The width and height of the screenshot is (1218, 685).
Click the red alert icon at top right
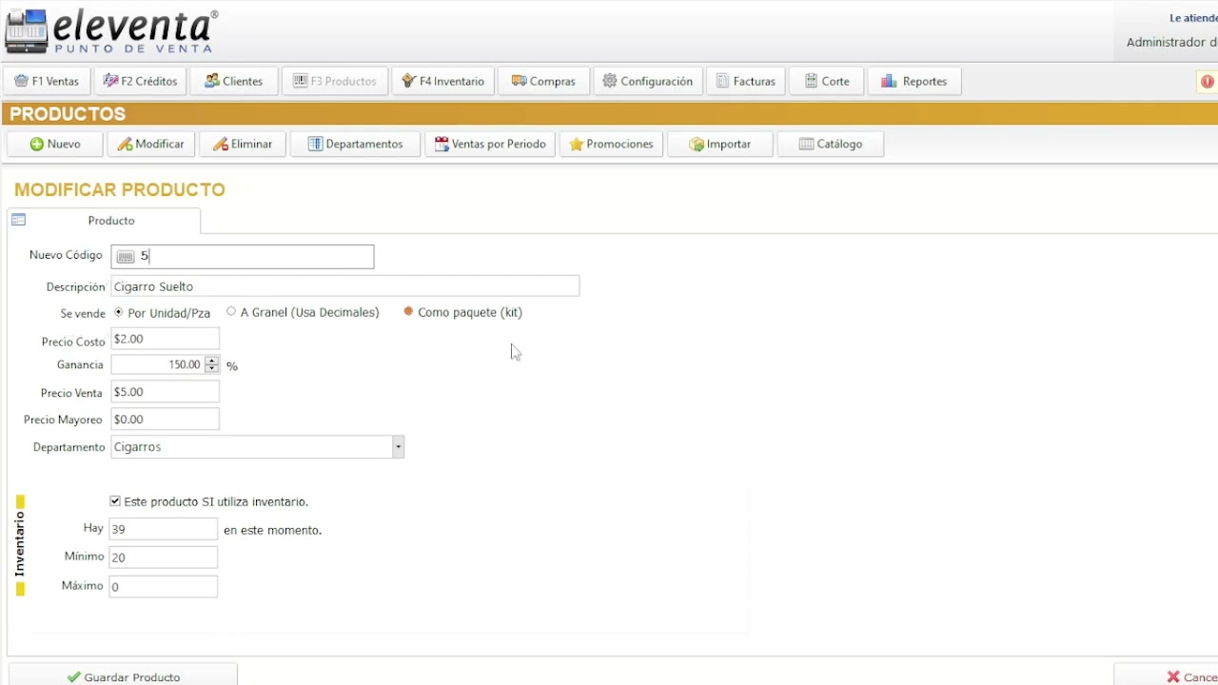1208,82
